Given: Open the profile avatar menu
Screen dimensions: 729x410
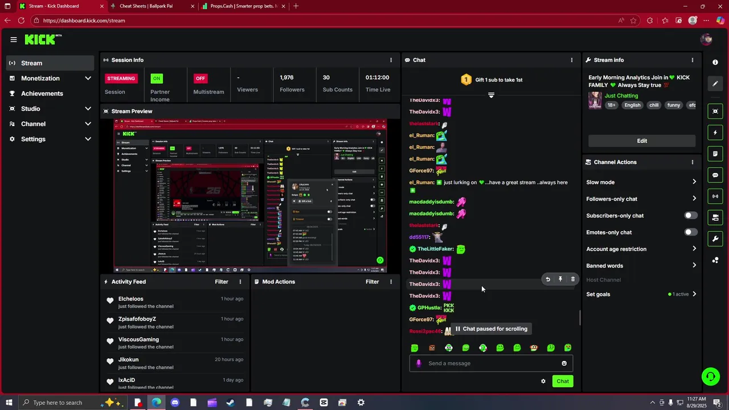Looking at the screenshot, I should (x=707, y=39).
